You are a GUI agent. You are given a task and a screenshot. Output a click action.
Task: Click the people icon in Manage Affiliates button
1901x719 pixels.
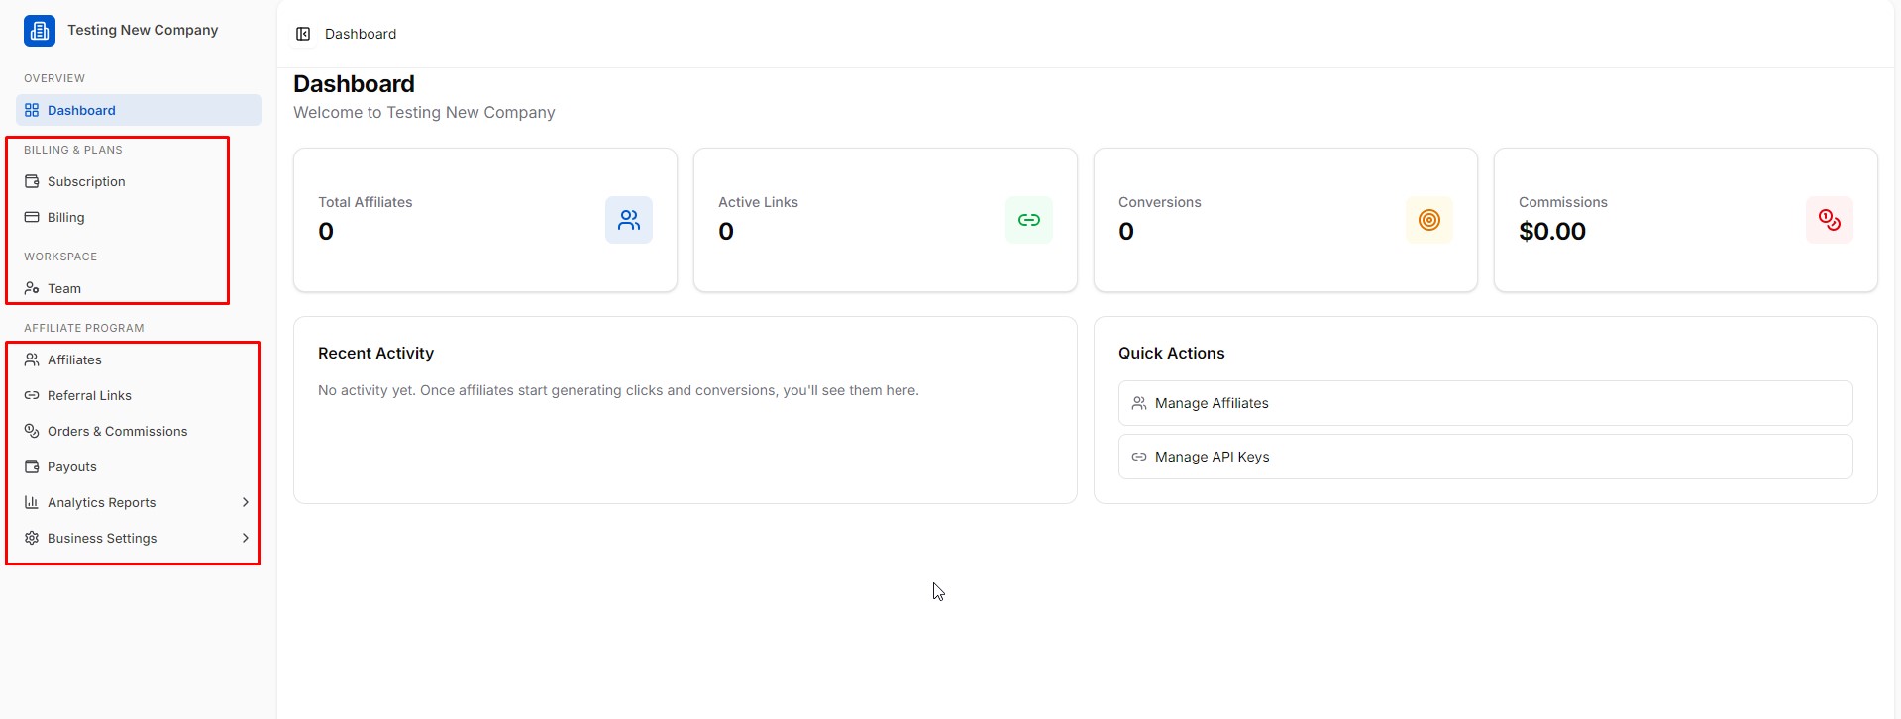click(1139, 403)
